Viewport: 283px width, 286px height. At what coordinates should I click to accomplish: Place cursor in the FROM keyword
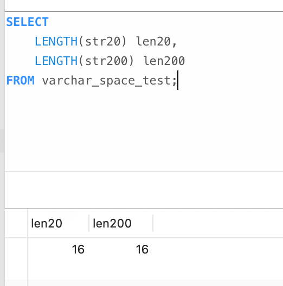point(20,80)
